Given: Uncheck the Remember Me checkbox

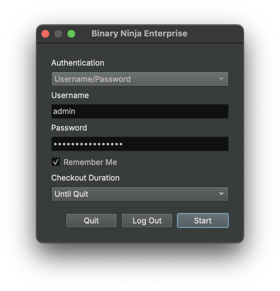Looking at the screenshot, I should (55, 162).
